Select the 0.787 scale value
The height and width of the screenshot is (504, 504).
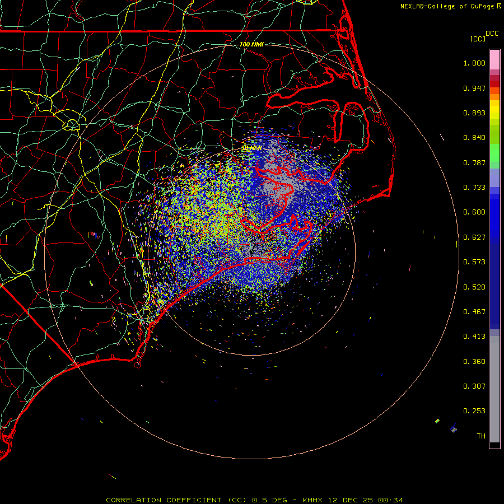(x=474, y=162)
